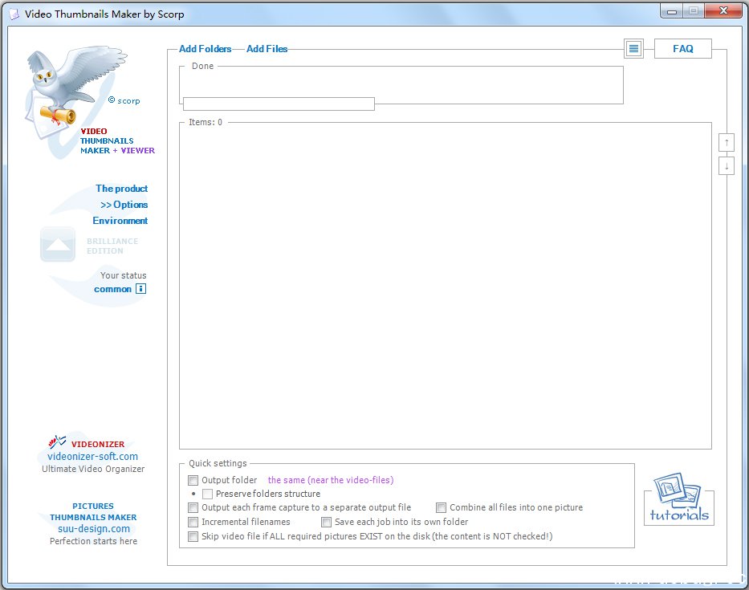The height and width of the screenshot is (590, 749).
Task: Open the Options section in sidebar
Action: tap(124, 205)
